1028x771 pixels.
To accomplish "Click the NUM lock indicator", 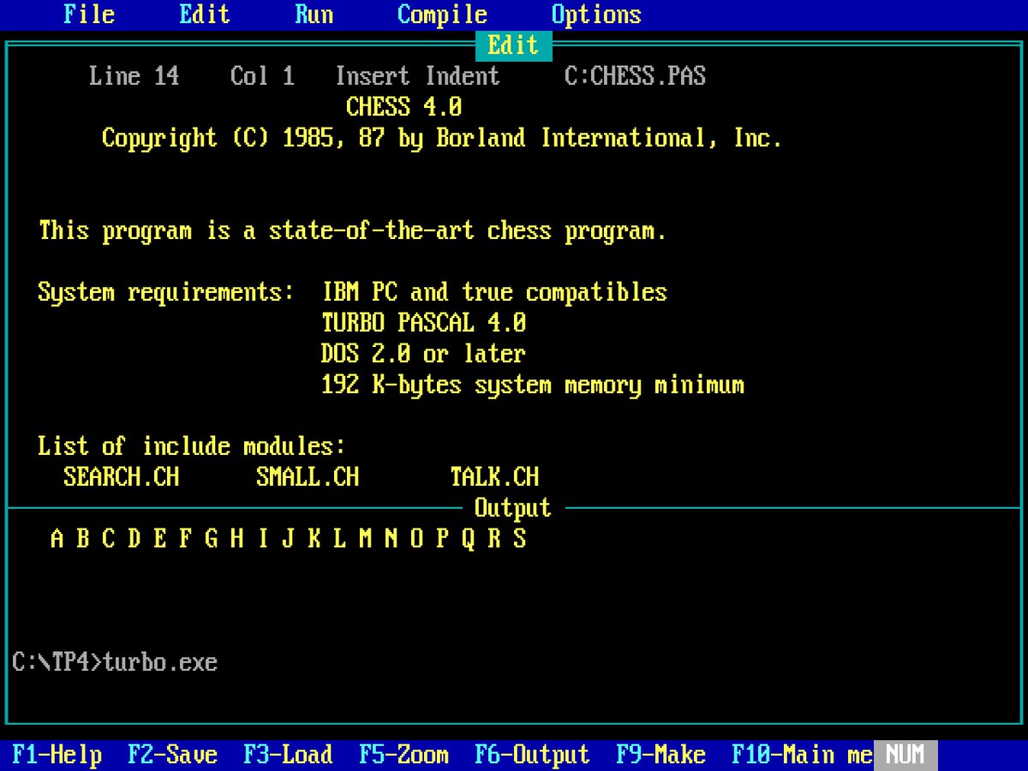I will [905, 755].
